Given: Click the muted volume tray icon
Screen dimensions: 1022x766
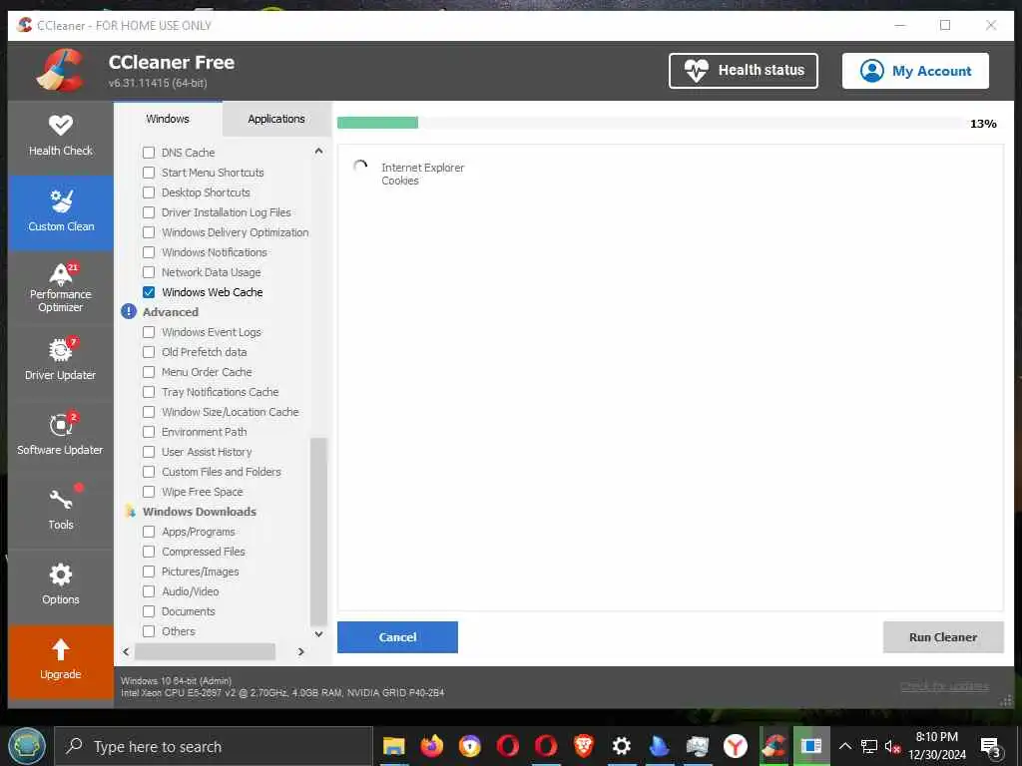Looking at the screenshot, I should click(892, 746).
